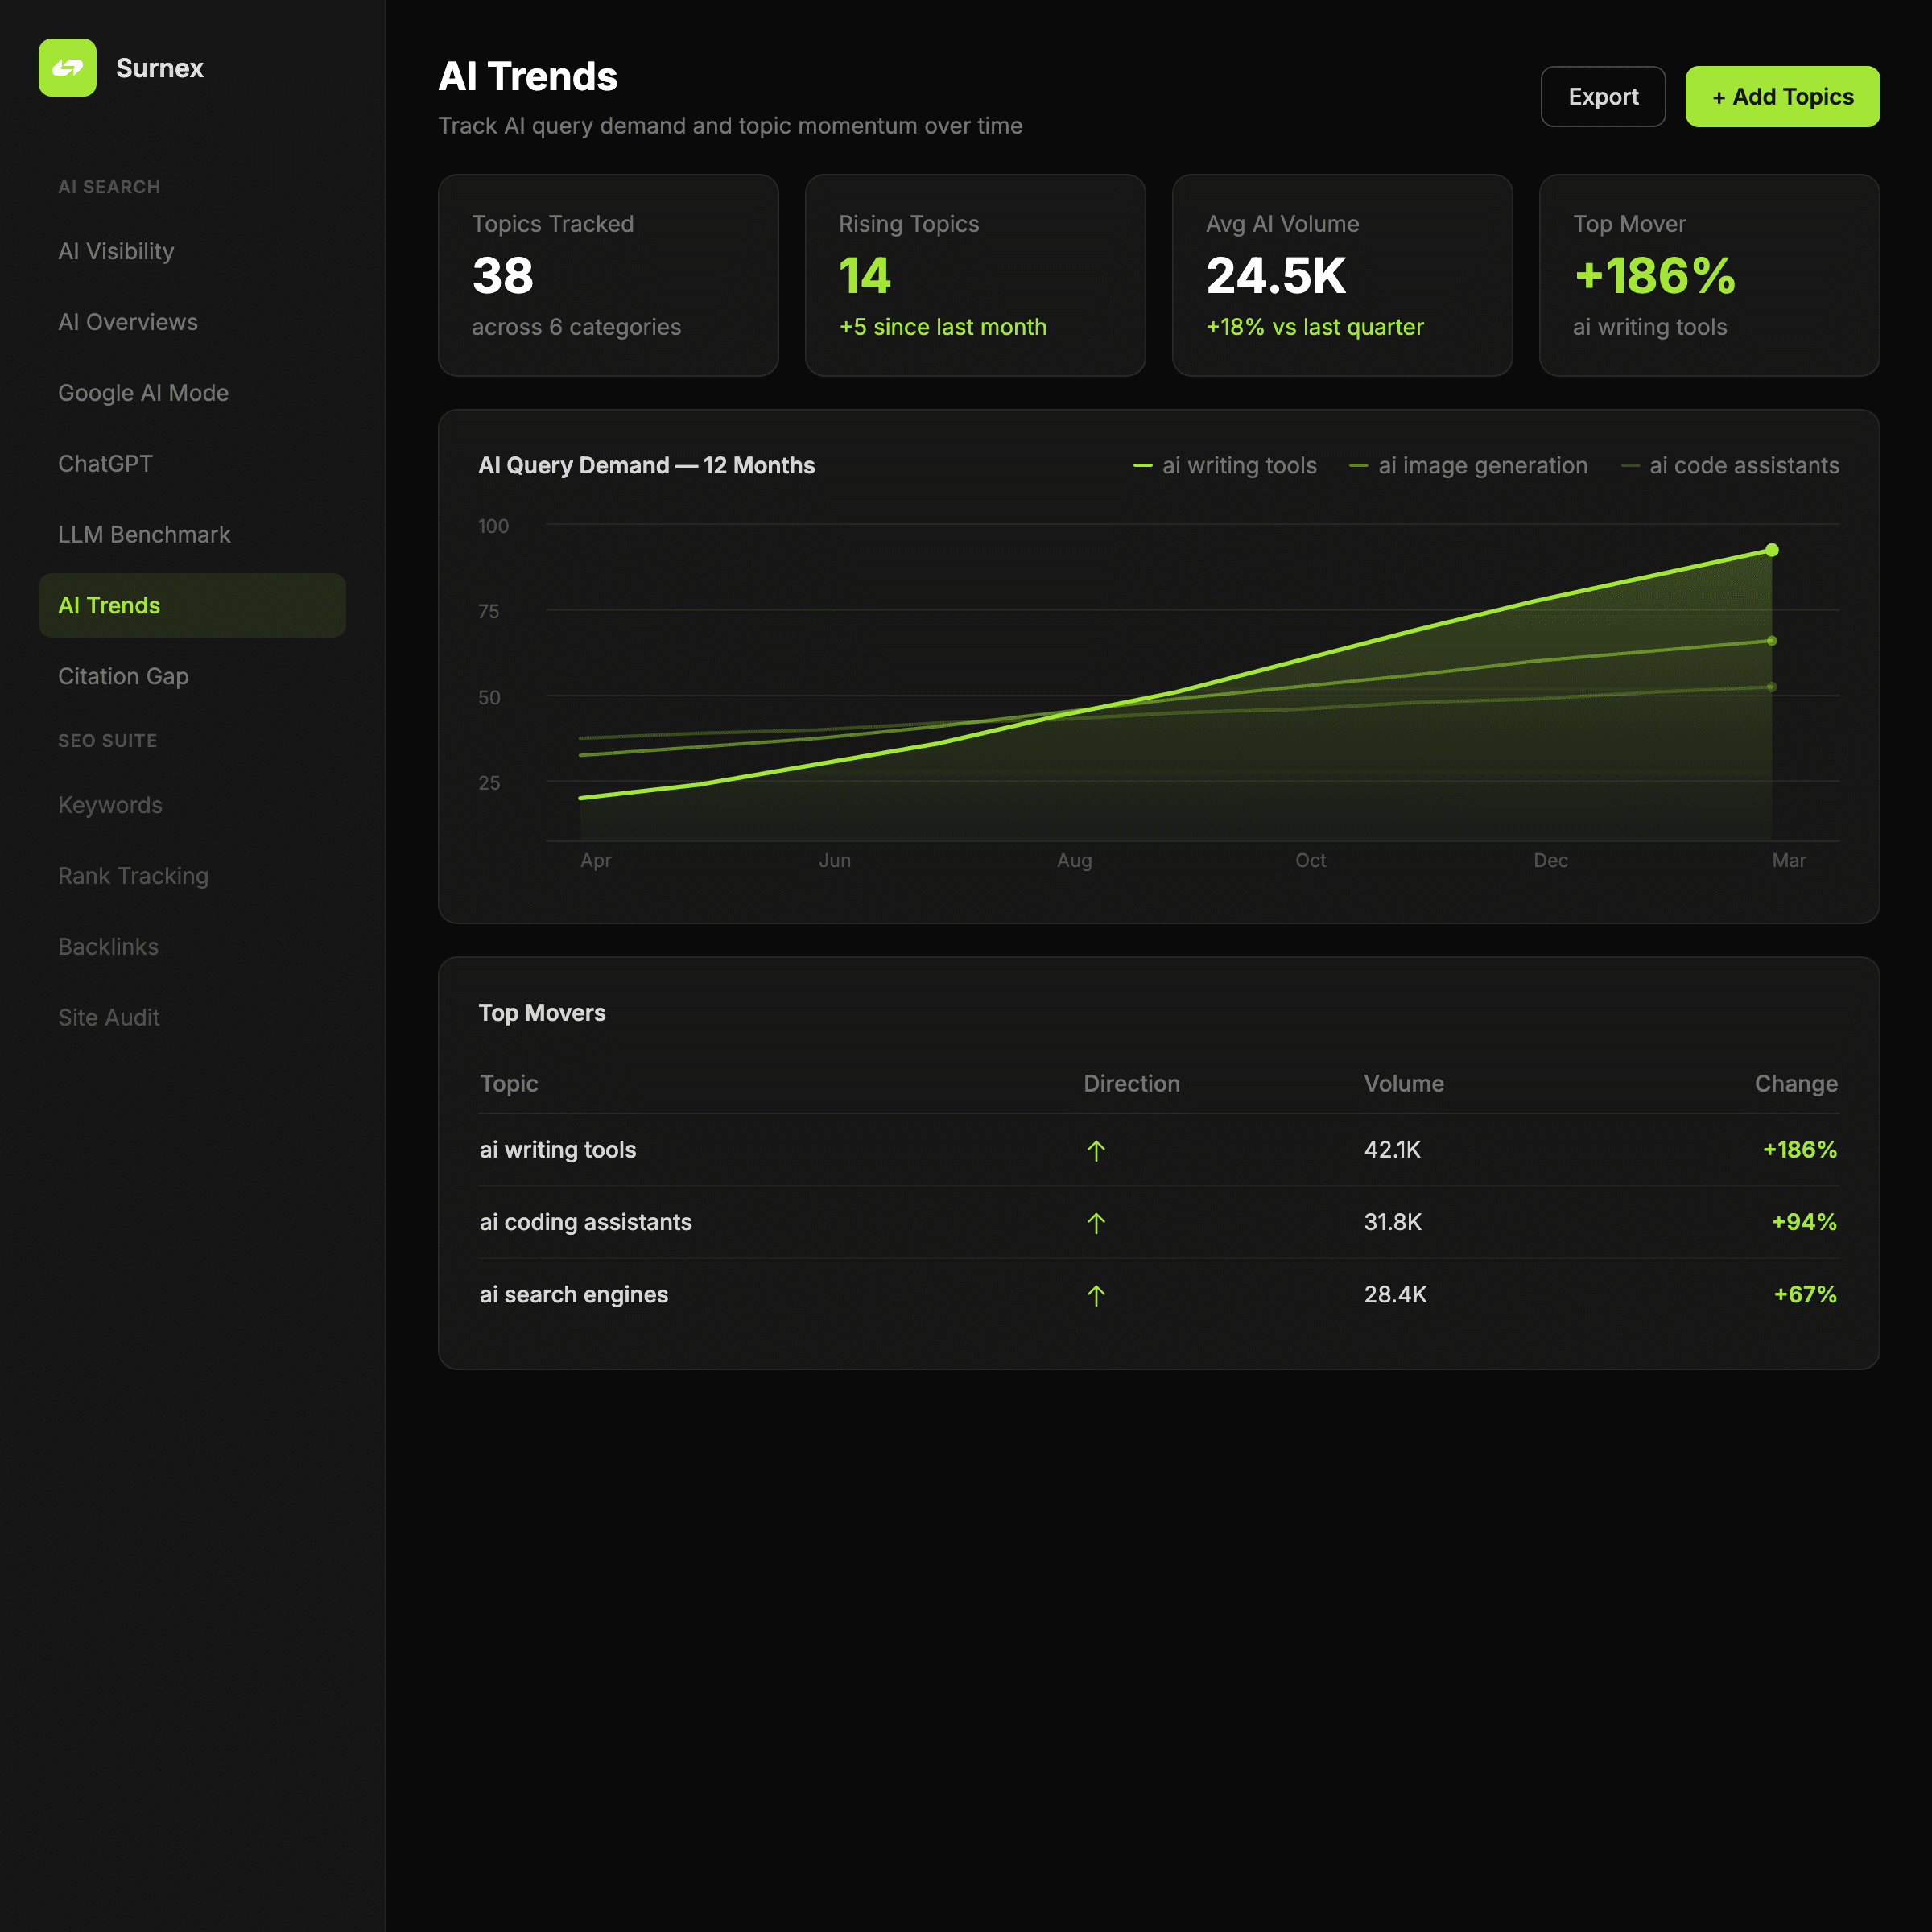Click the Surnex logo icon
This screenshot has width=1932, height=1932.
[x=67, y=67]
